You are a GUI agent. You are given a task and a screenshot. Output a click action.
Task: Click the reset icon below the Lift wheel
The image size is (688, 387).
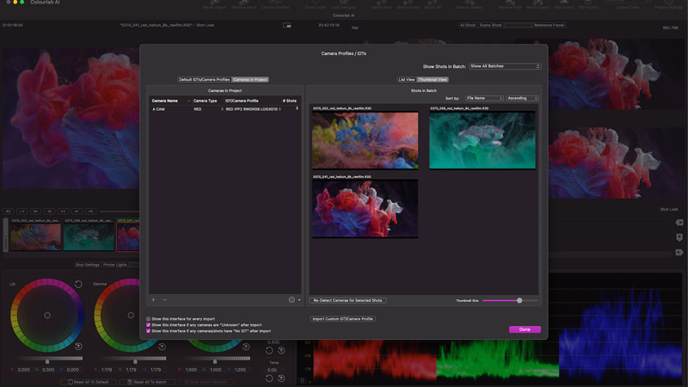tap(78, 347)
